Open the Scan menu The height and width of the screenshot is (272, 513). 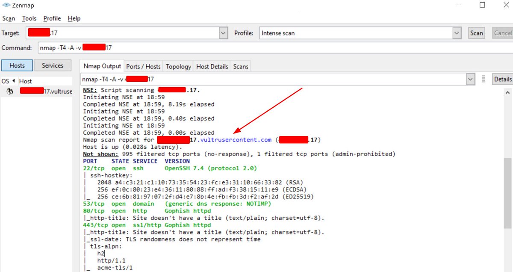9,18
